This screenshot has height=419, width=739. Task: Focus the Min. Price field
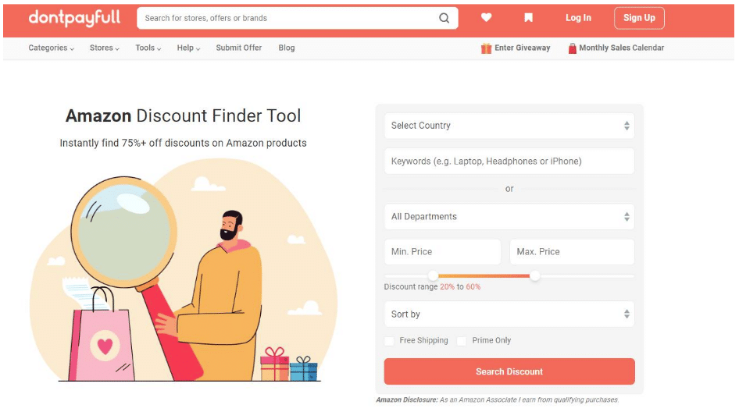(x=442, y=252)
